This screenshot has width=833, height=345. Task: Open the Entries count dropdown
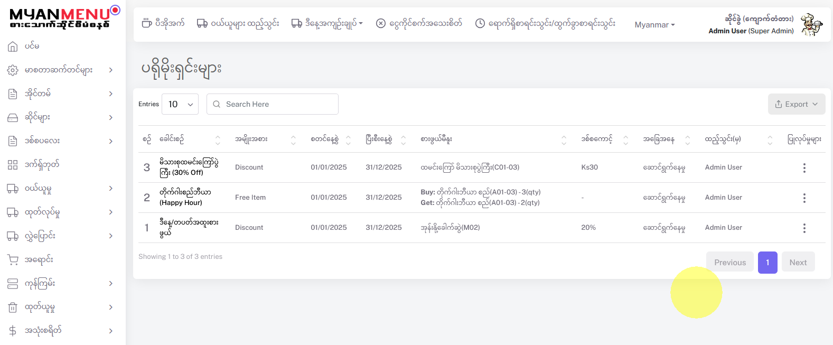coord(180,104)
